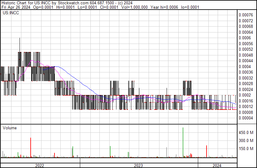The image size is (257, 168).
Task: Select the 2022 year segment
Action: (x=40, y=166)
